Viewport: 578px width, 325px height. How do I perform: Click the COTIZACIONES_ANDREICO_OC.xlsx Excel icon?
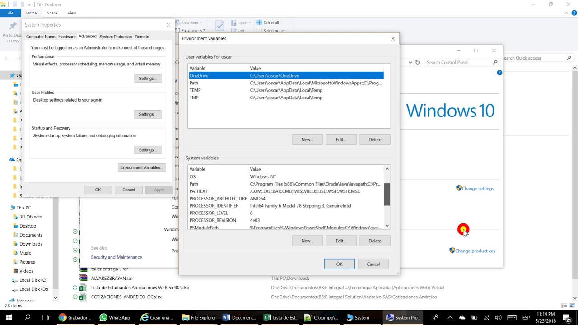point(83,297)
